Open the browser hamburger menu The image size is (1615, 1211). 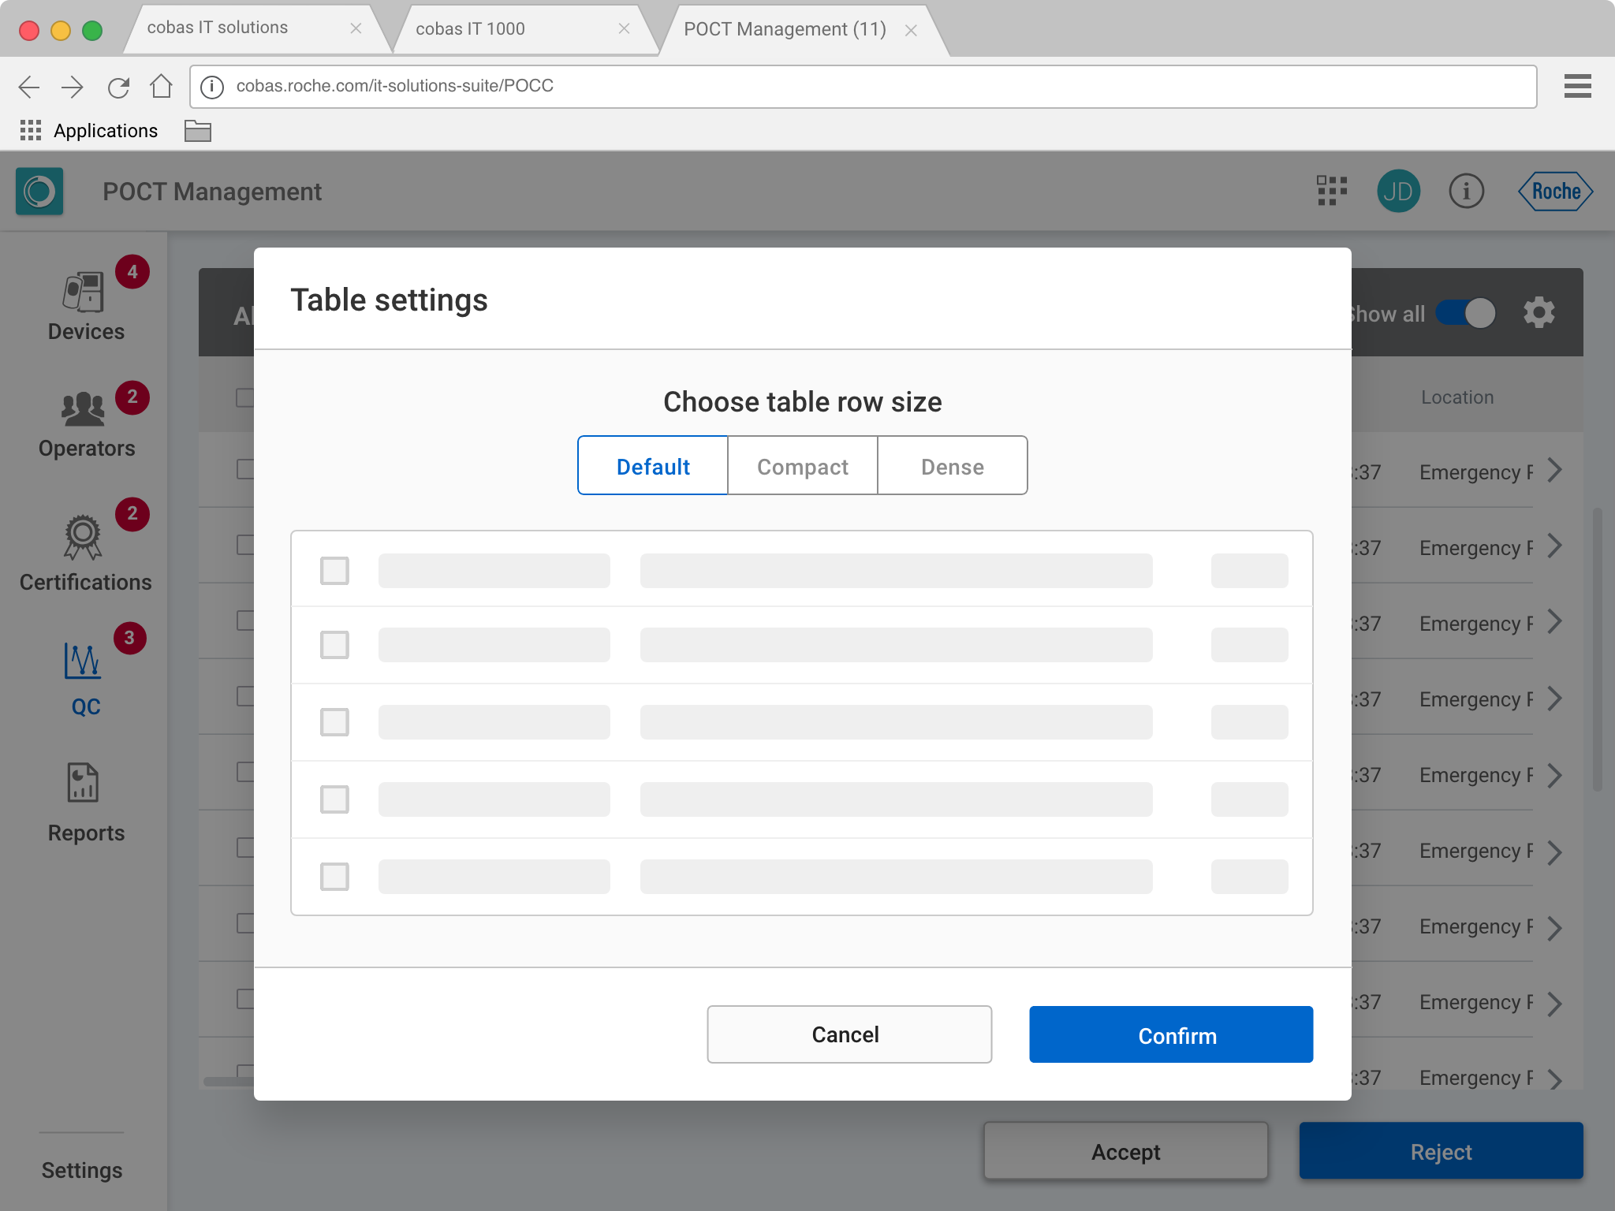[1577, 86]
